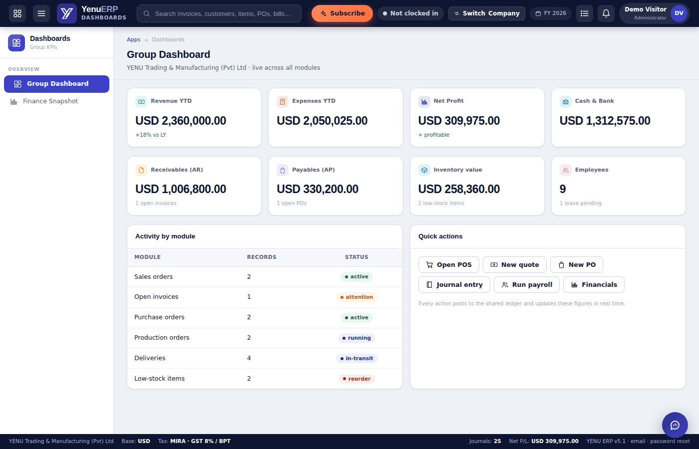This screenshot has width=699, height=449.
Task: Click the Revenue value USD 2,360,000.00
Action: coord(181,121)
